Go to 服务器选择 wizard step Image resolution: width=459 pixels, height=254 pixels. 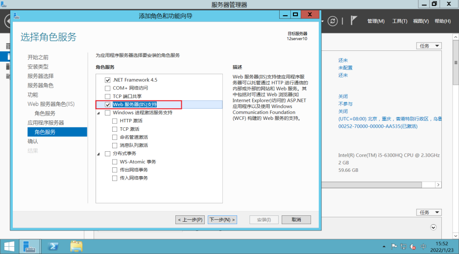point(41,76)
